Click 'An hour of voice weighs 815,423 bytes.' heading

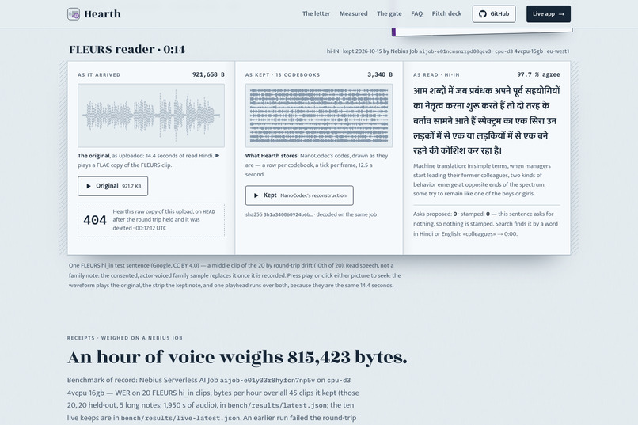[237, 357]
